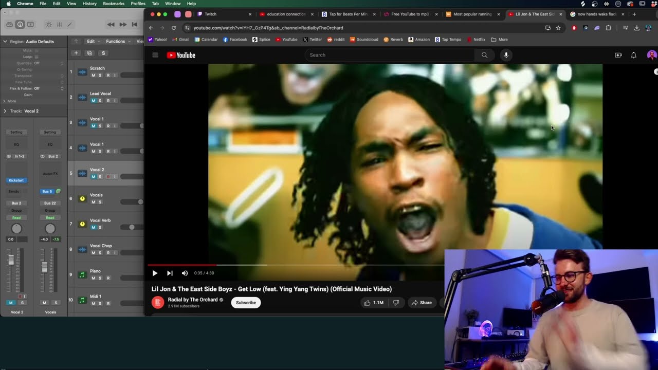
Task: Click the Bus 5 send button
Action: pyautogui.click(x=47, y=191)
